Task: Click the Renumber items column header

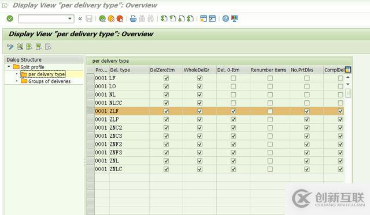Action: tap(270, 70)
